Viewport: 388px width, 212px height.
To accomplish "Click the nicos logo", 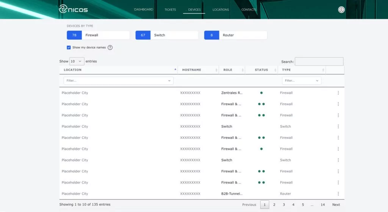I will (x=73, y=9).
